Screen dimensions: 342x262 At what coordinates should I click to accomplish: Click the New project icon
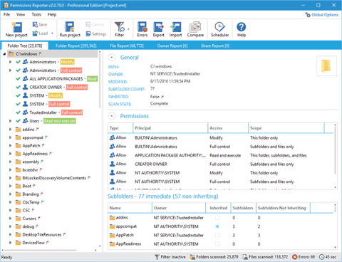(17, 27)
